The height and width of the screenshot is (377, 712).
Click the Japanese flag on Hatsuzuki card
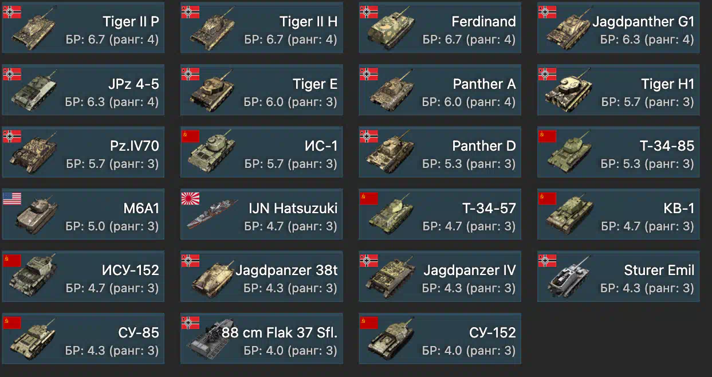(x=190, y=198)
